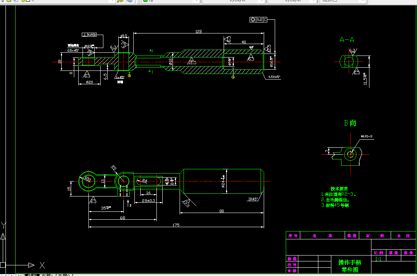Select the ø10 diameter dimension
The width and height of the screenshot is (417, 276).
123,36
